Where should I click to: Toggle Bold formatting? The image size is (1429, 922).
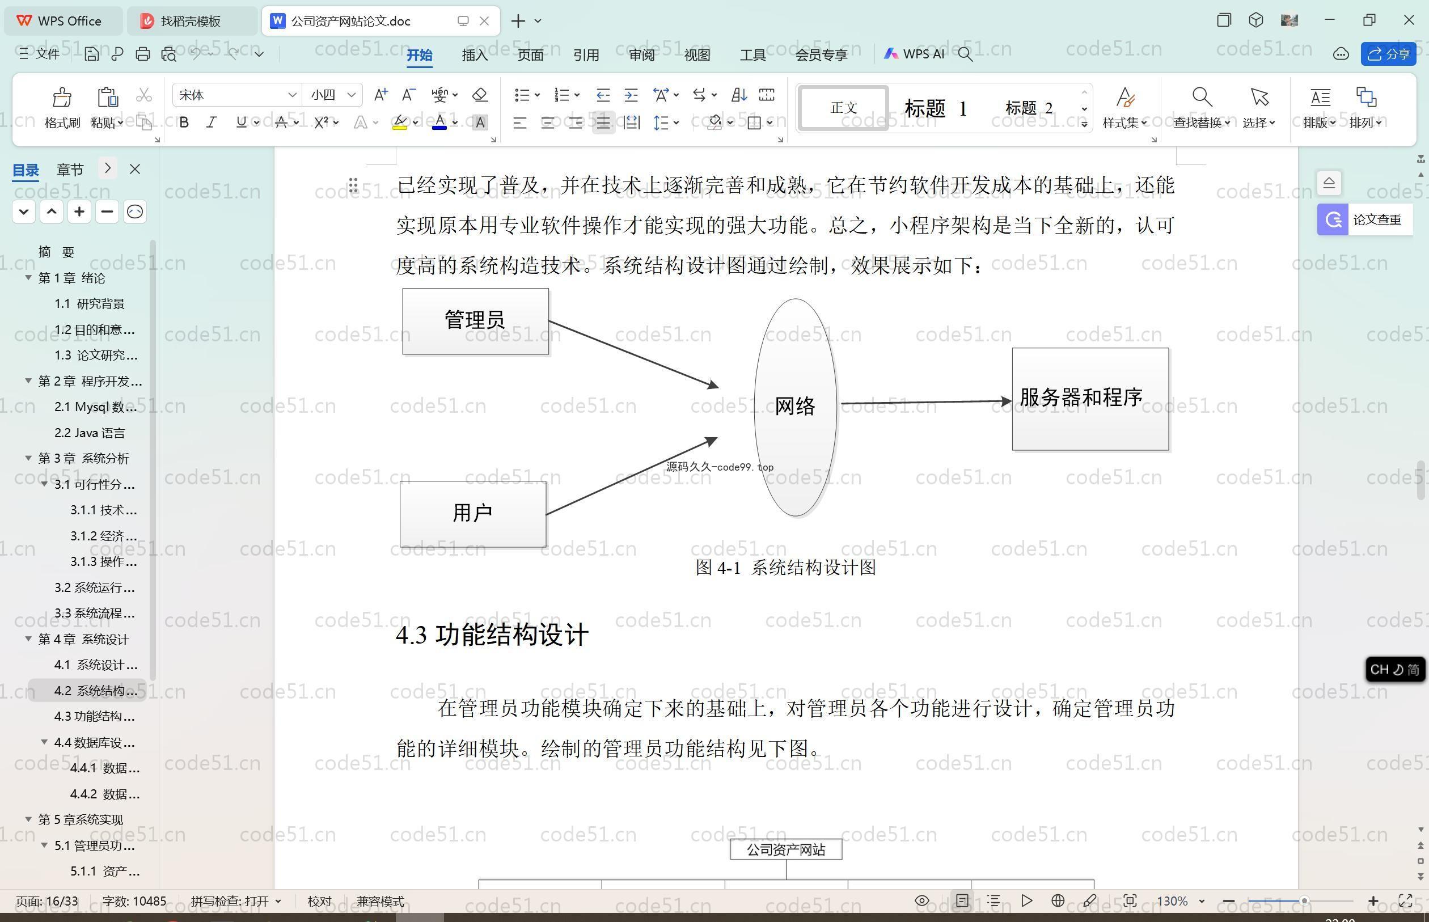[x=184, y=122]
